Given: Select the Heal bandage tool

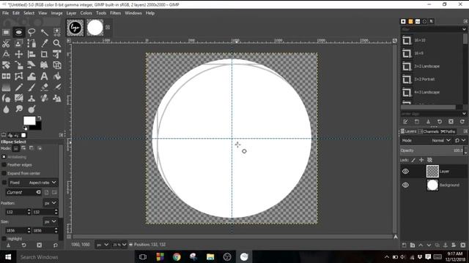Looking at the screenshot, I should click(x=44, y=98).
